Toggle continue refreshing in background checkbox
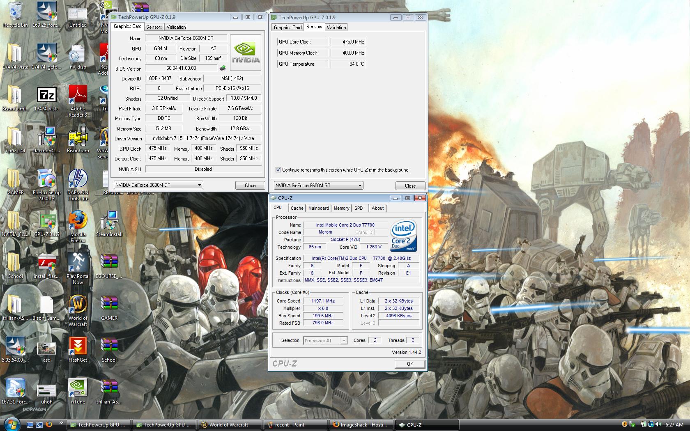The width and height of the screenshot is (690, 431). [x=278, y=170]
